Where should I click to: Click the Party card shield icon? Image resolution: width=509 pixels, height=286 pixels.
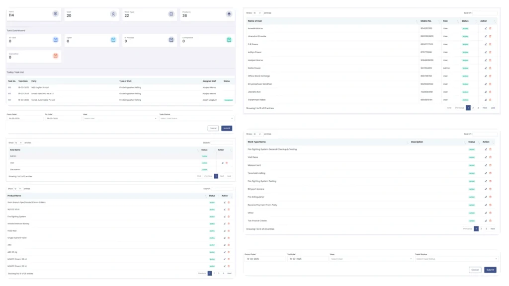[x=56, y=14]
